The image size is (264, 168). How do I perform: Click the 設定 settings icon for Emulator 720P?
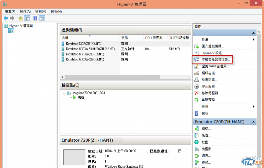point(196,135)
